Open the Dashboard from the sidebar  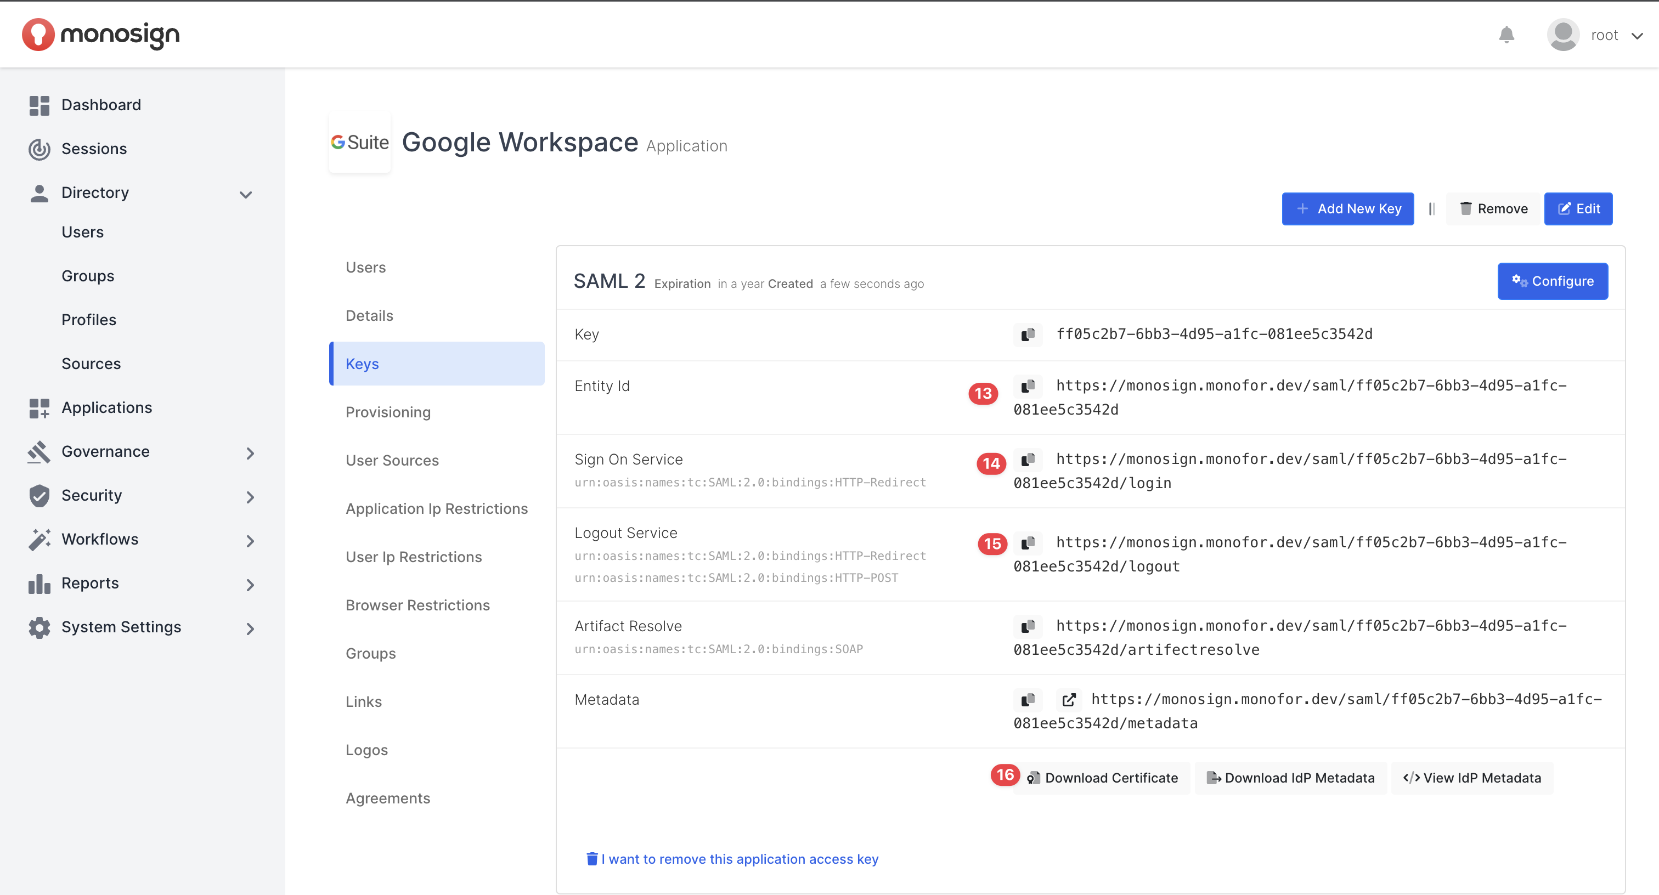point(101,105)
